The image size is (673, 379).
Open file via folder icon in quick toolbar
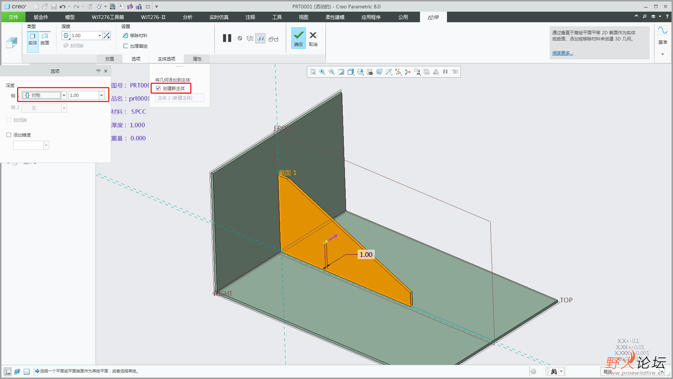[x=44, y=7]
